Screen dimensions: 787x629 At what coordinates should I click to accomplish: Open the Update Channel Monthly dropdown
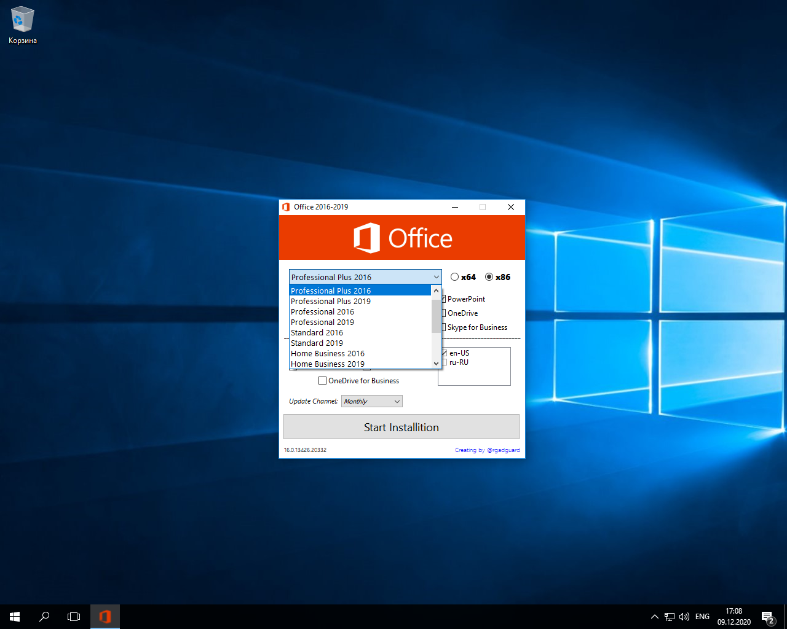tap(371, 401)
